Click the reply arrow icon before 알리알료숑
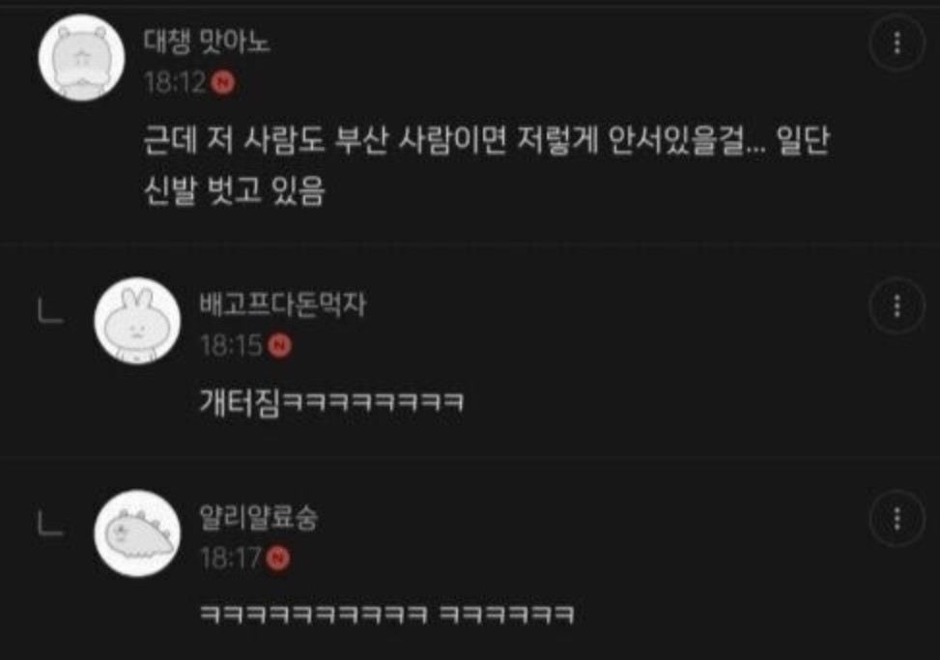Screen dimensions: 940x660 [50, 524]
